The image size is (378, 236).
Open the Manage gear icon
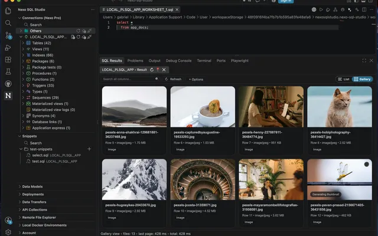point(8,232)
